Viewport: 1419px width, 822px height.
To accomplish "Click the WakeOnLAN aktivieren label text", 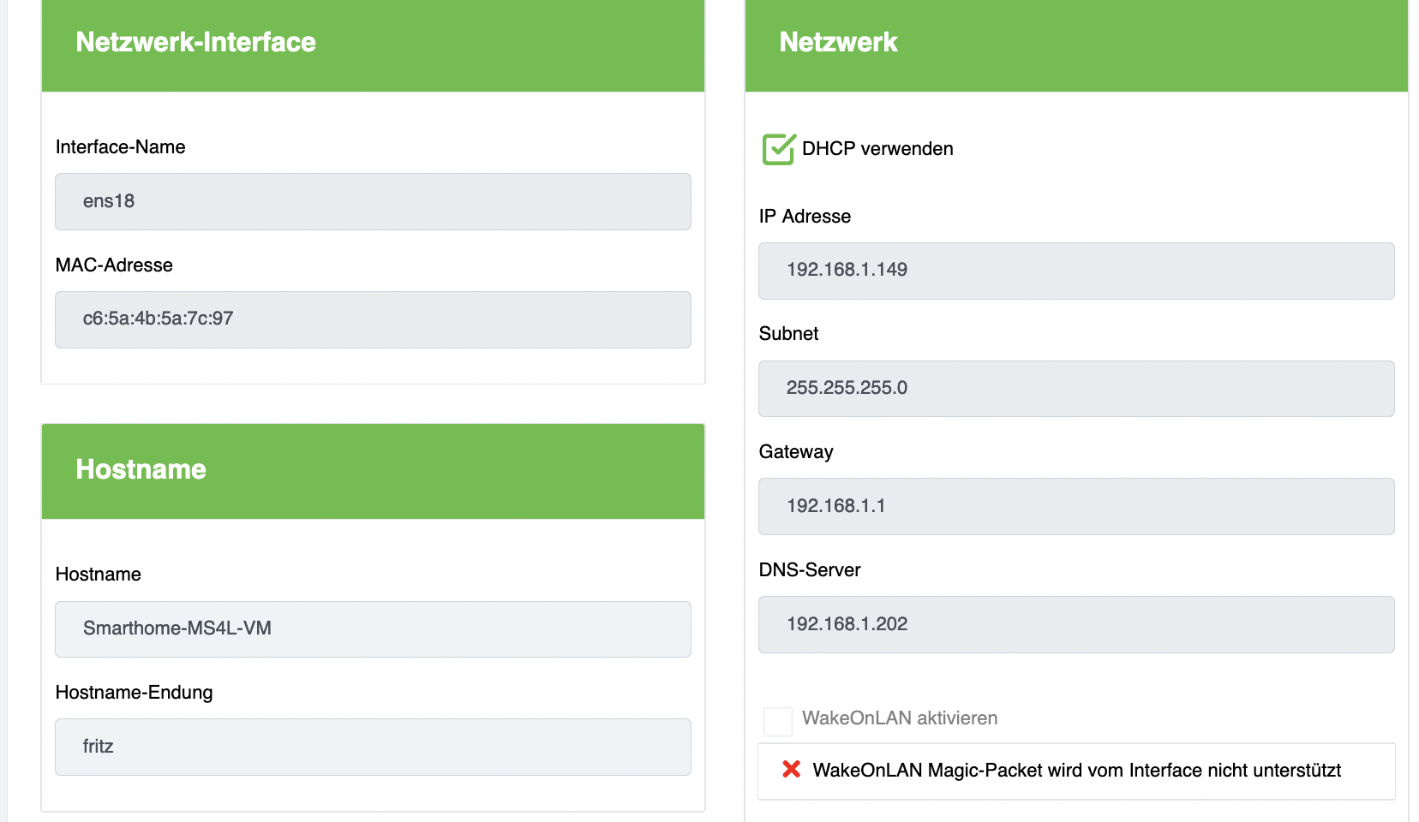I will tap(900, 718).
